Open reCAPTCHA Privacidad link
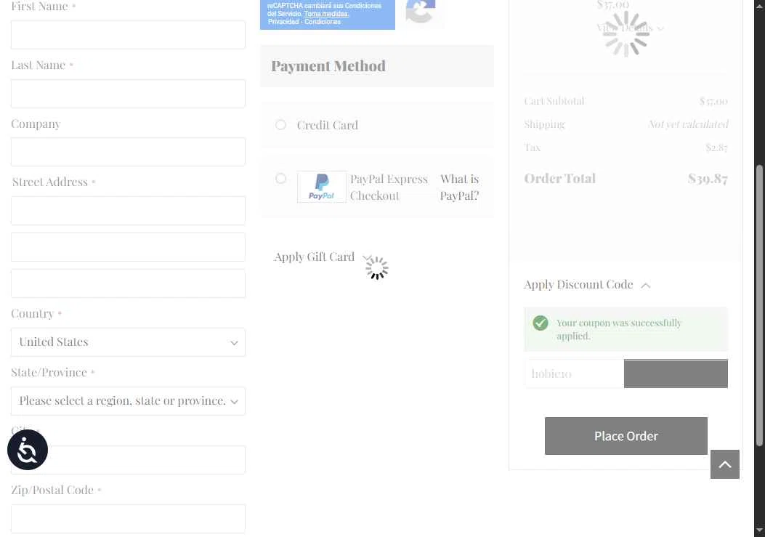765x537 pixels. 283,22
